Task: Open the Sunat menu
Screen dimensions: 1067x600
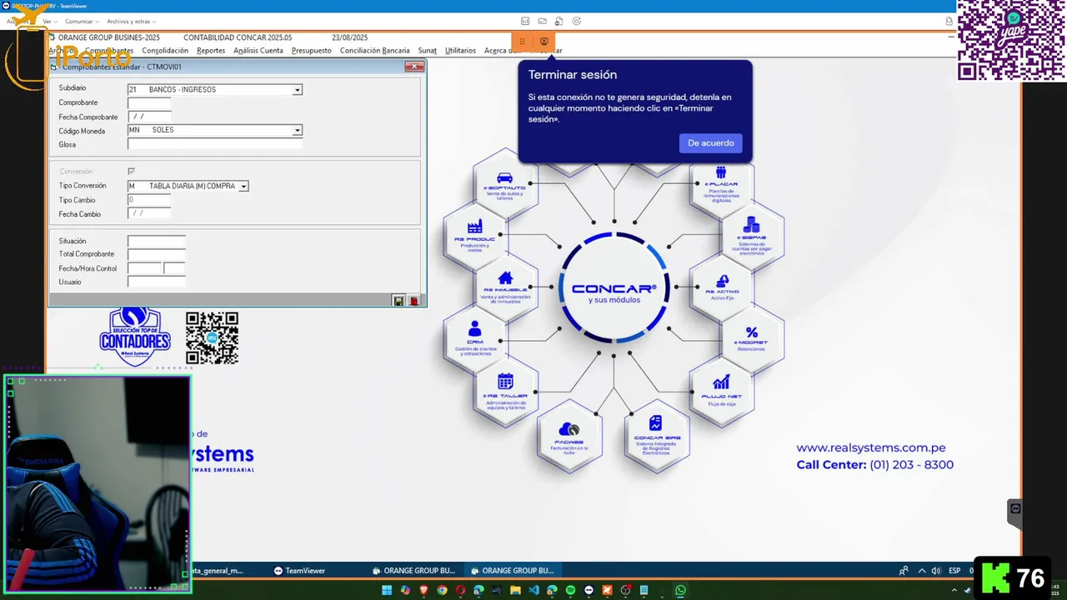Action: [427, 51]
